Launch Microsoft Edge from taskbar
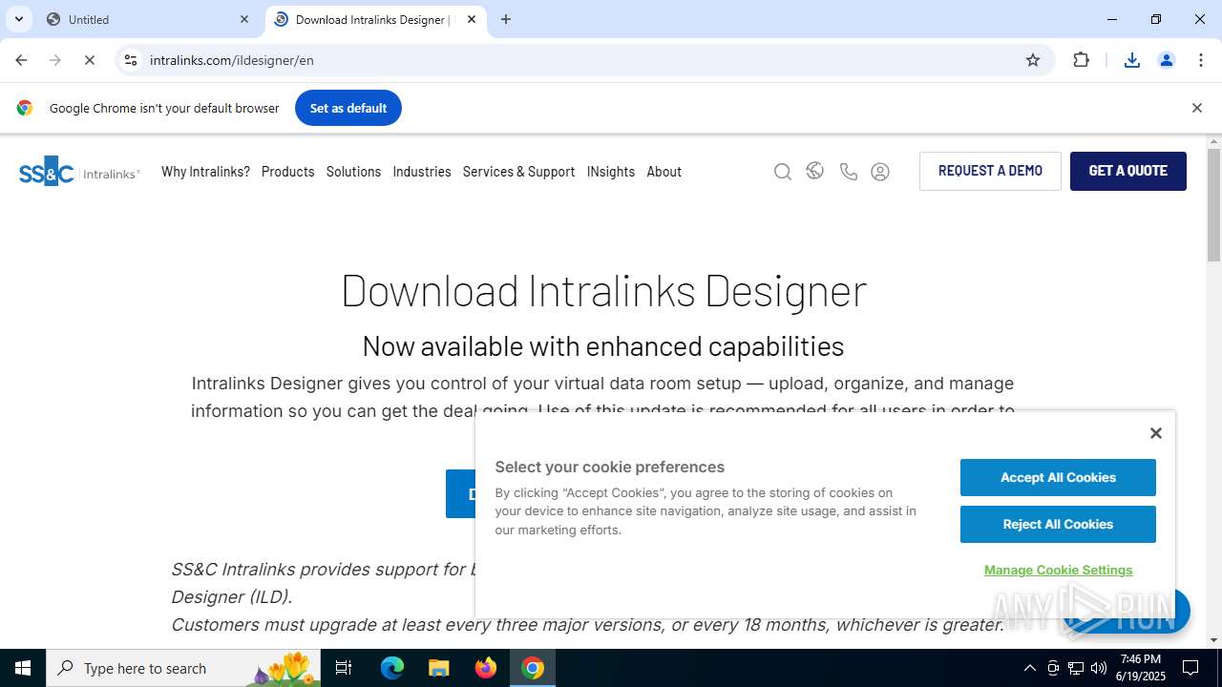 coord(392,668)
